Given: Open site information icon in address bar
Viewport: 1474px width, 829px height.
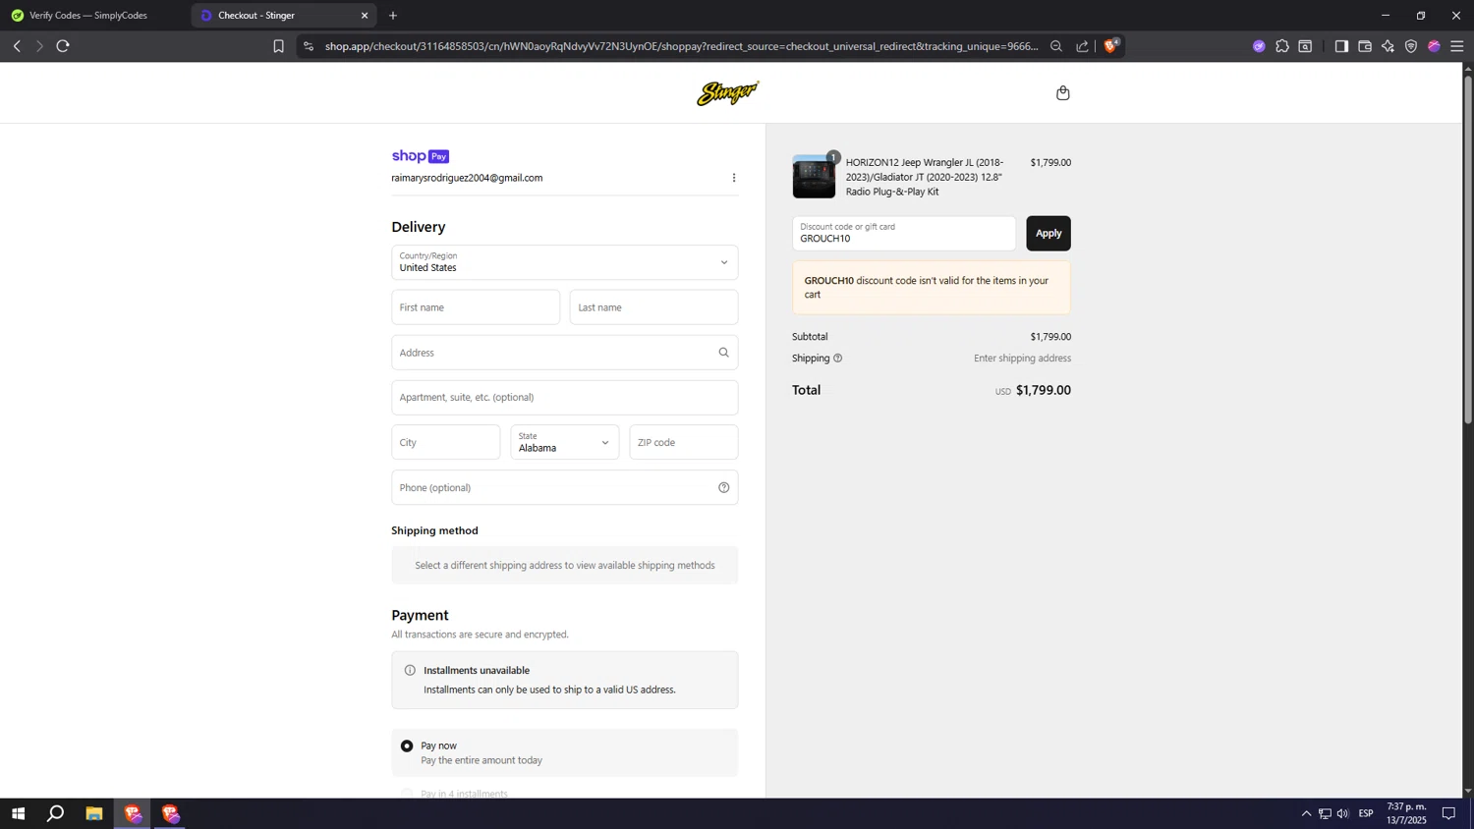Looking at the screenshot, I should coord(309,46).
